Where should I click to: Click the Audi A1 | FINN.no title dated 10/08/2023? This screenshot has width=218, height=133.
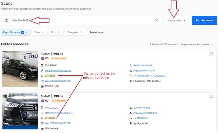(52, 54)
